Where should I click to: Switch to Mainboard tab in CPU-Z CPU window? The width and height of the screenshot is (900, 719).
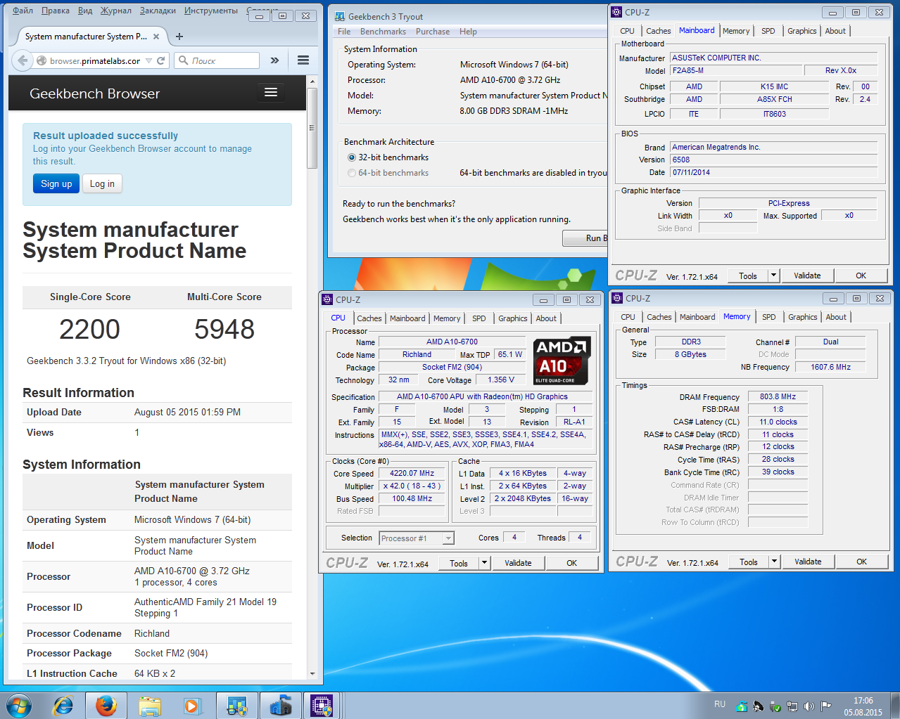(407, 318)
